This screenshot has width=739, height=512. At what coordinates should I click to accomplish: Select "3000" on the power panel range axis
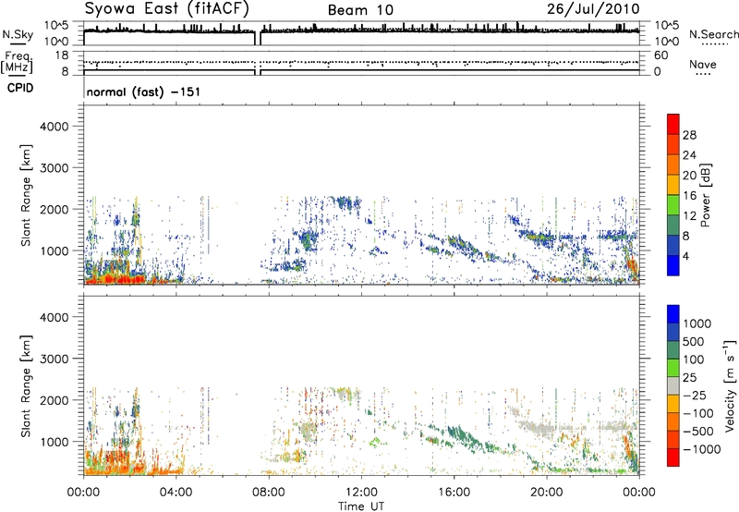[x=55, y=168]
